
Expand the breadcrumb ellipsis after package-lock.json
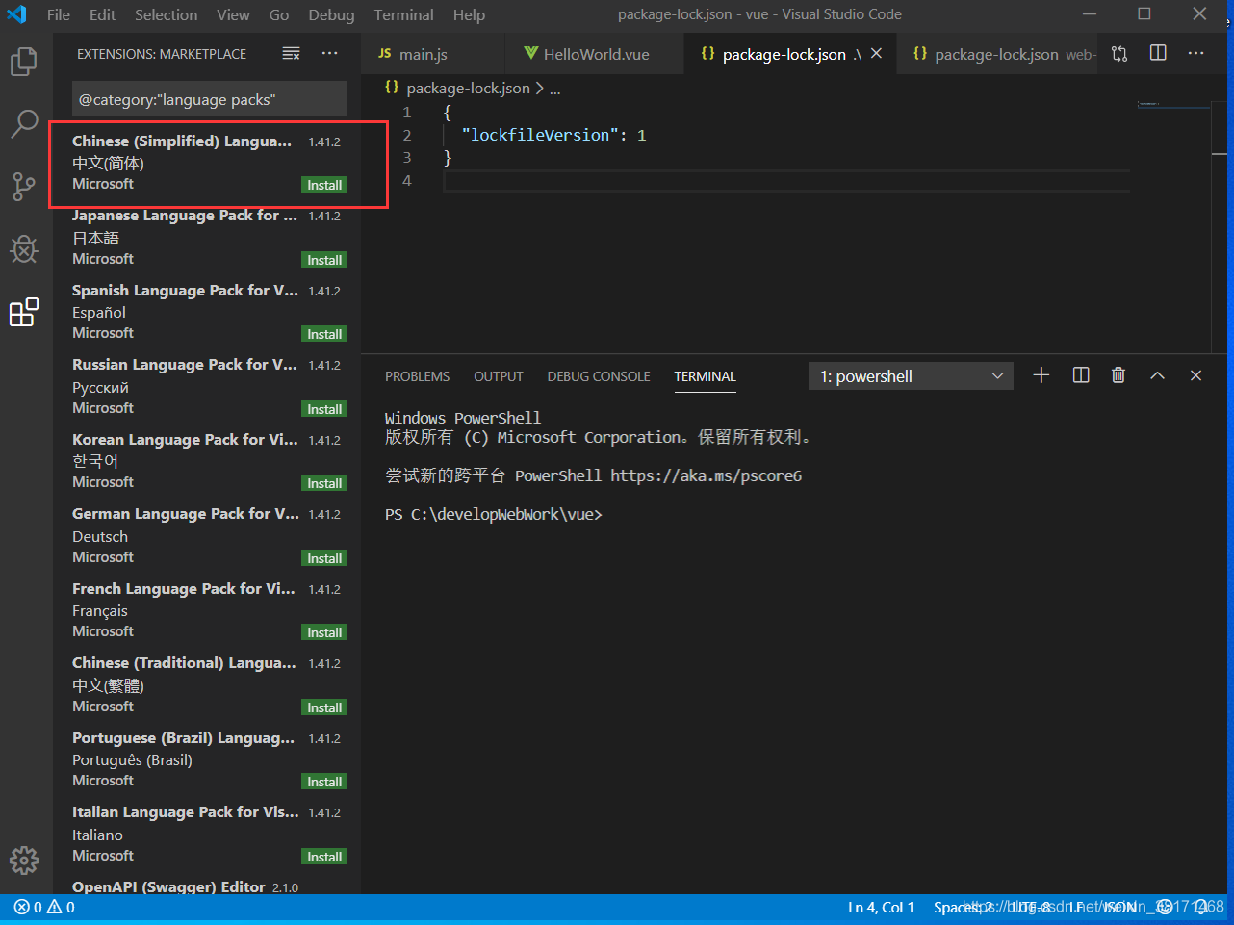pyautogui.click(x=555, y=88)
